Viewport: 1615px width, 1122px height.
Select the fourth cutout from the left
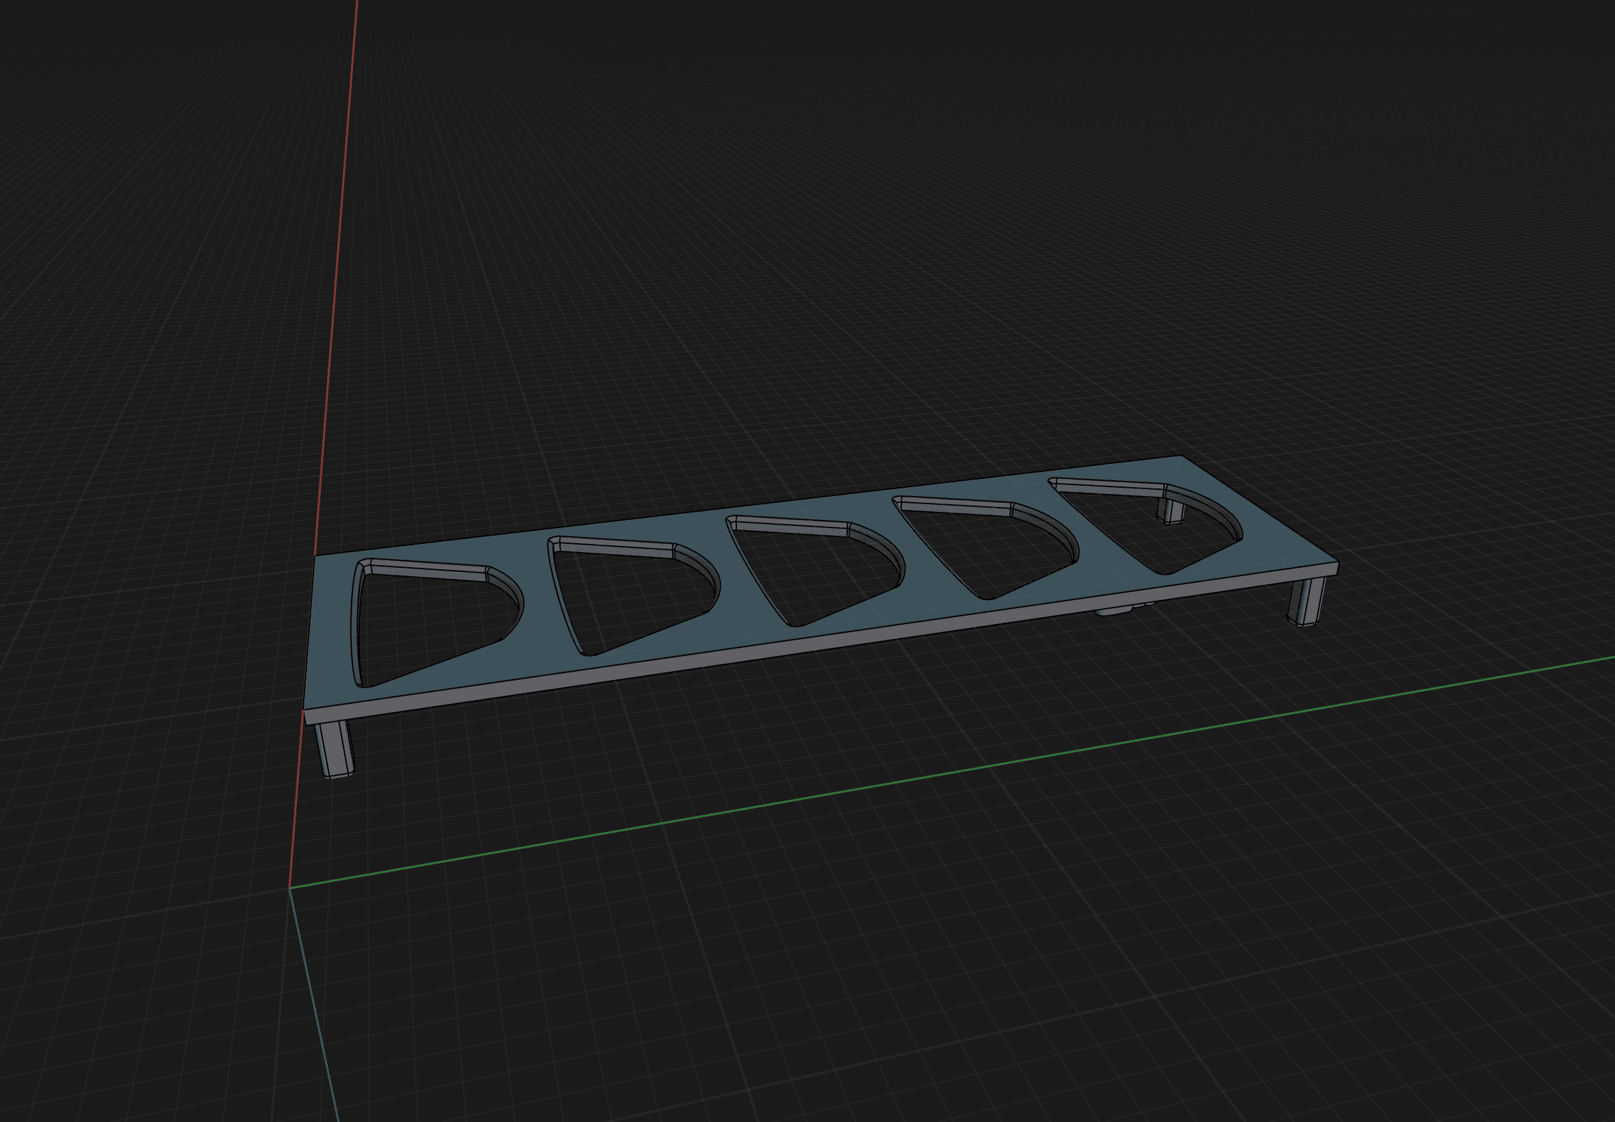point(984,549)
